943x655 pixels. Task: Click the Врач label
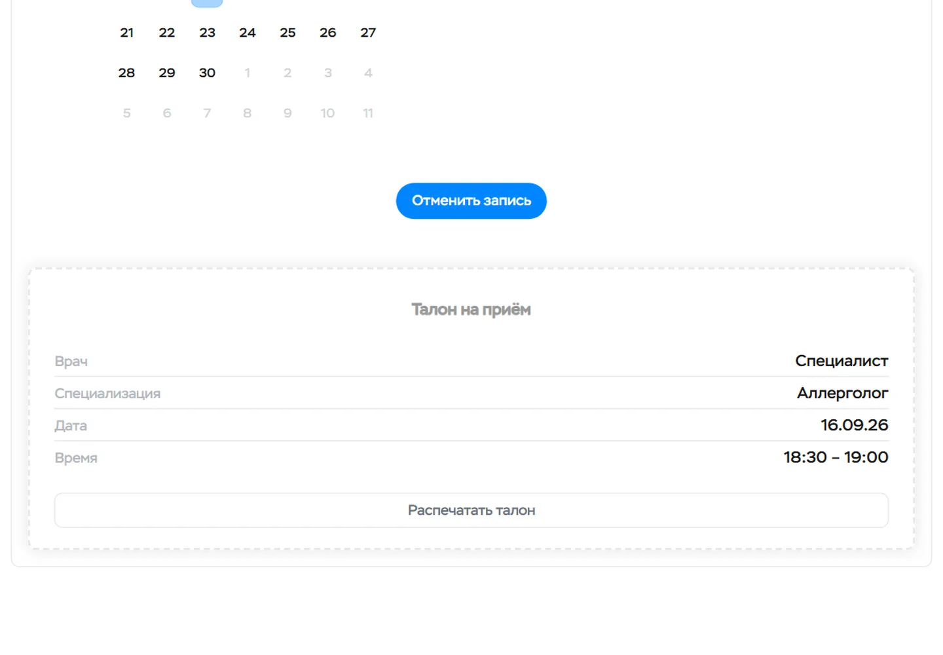pyautogui.click(x=71, y=362)
